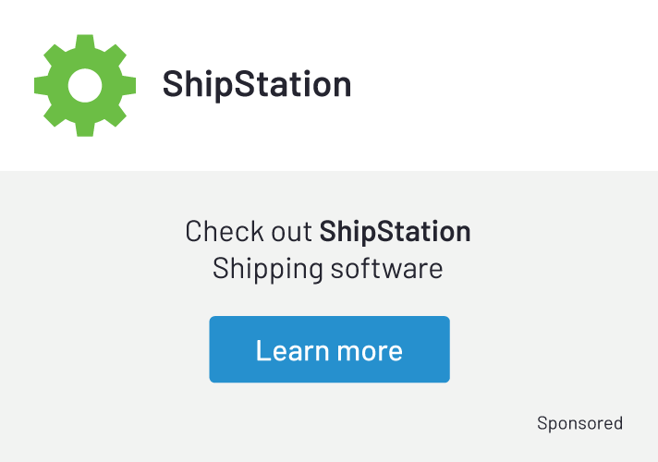Select the bold ShipStation word in tagline

coord(395,231)
